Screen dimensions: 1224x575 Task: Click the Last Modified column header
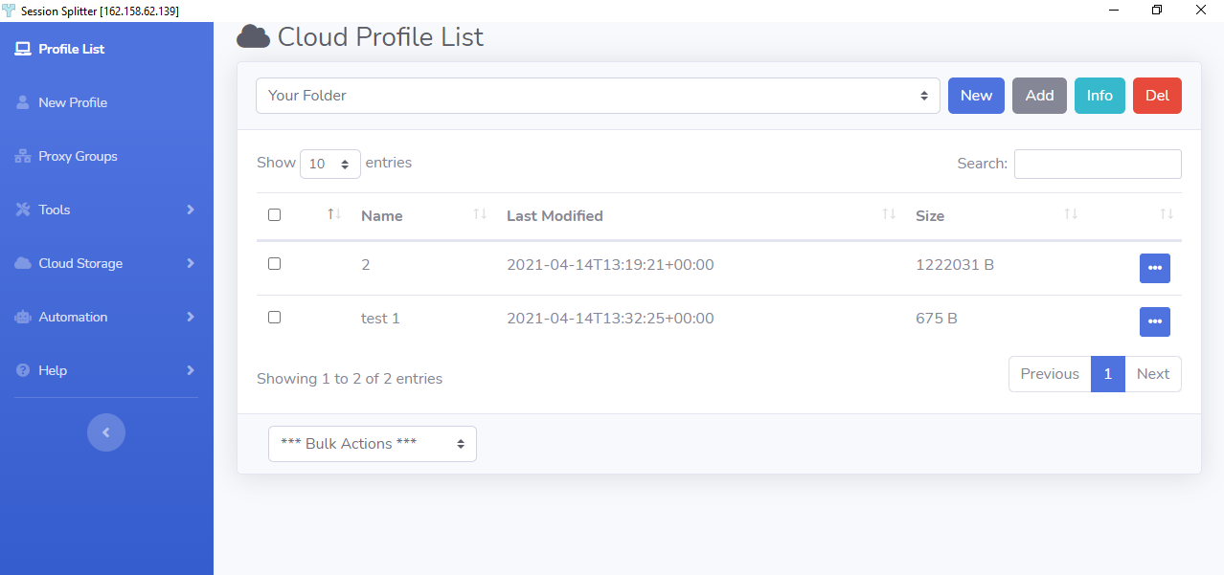(555, 216)
